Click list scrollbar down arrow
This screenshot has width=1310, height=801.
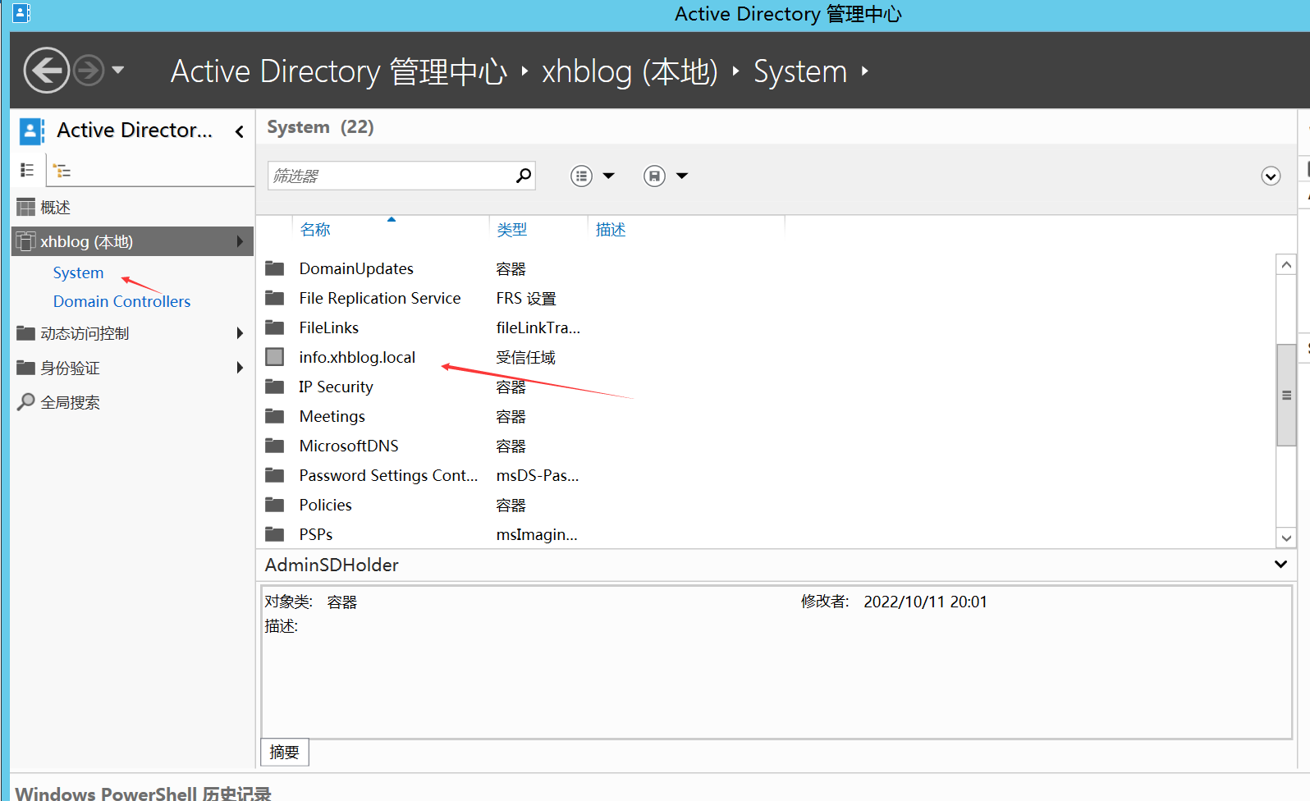pos(1286,538)
